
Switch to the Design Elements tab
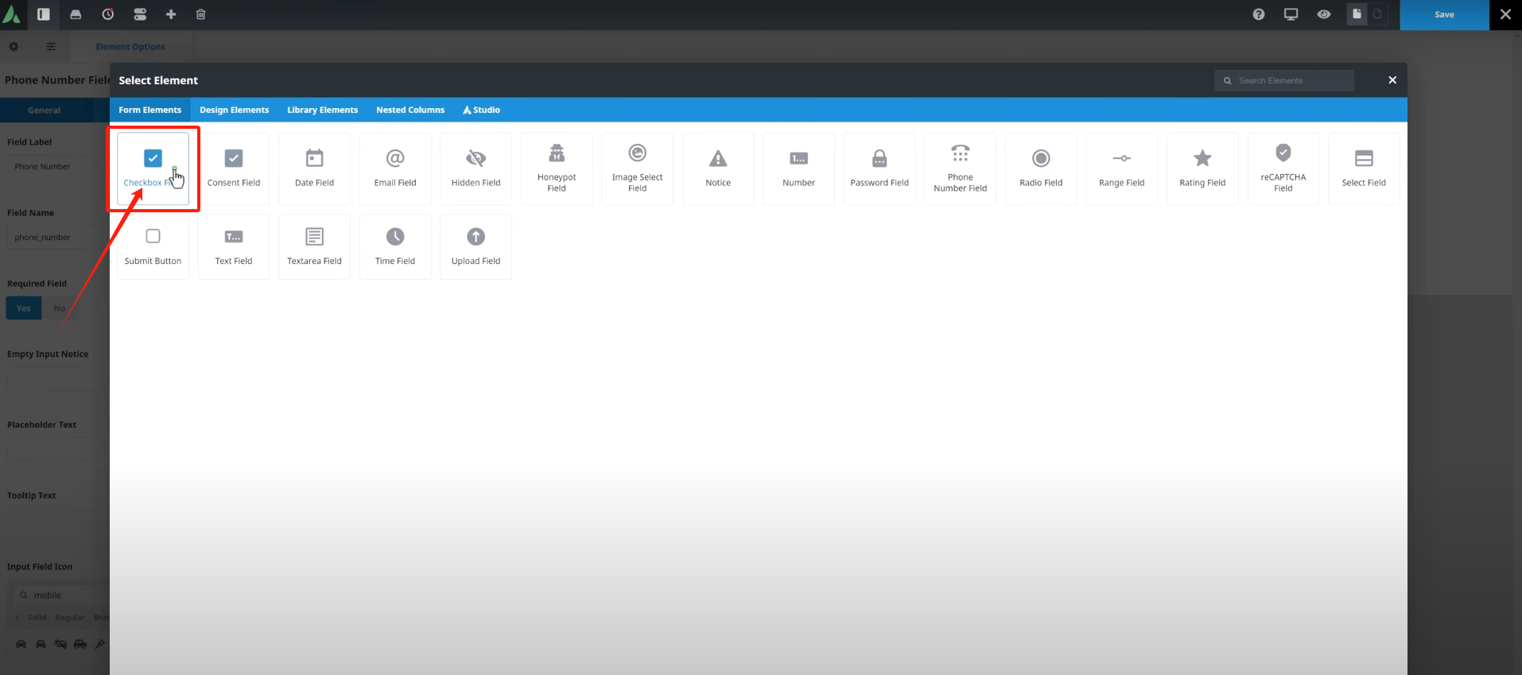[x=234, y=110]
